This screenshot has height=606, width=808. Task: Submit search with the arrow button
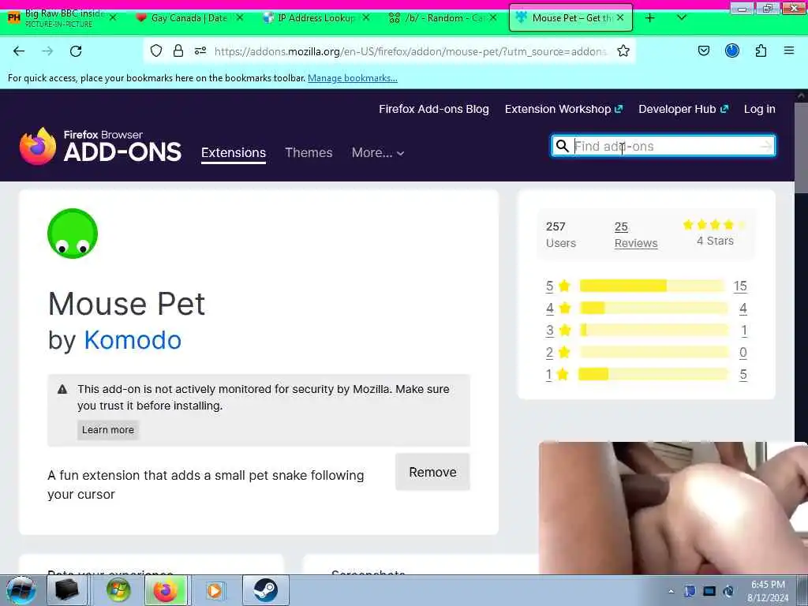click(766, 146)
